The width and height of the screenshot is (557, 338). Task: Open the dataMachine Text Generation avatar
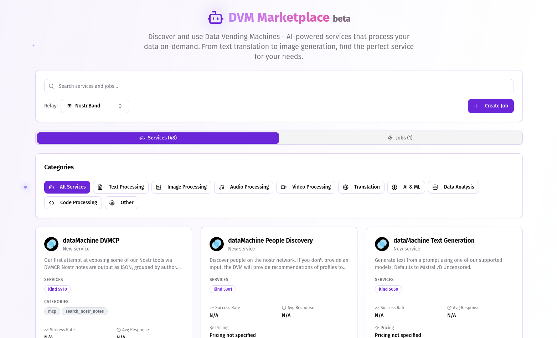point(382,244)
